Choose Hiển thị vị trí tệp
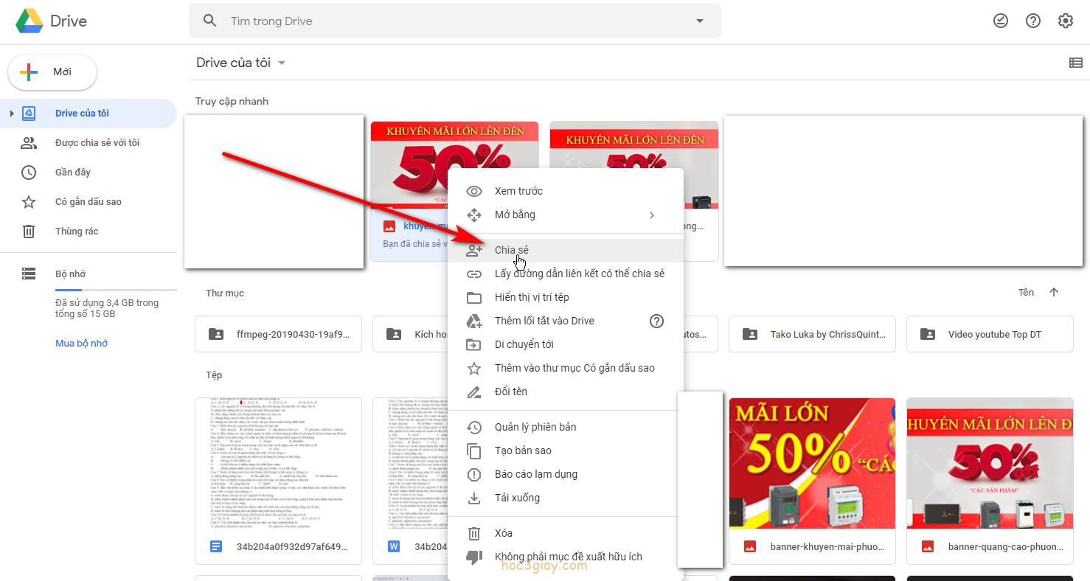 [566, 297]
